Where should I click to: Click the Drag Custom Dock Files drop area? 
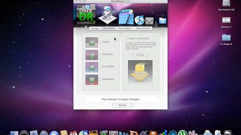tap(140, 72)
